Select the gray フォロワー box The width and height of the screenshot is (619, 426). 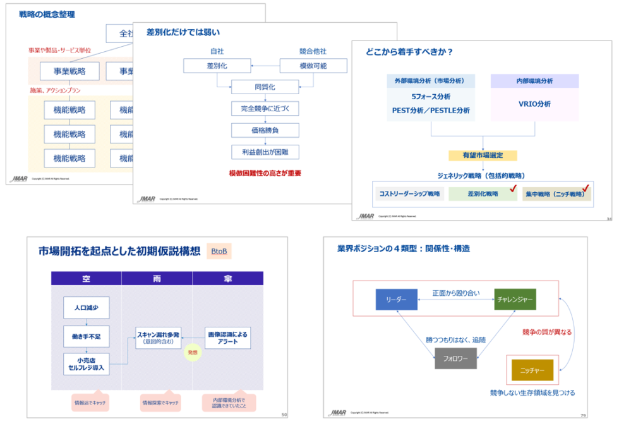click(455, 358)
